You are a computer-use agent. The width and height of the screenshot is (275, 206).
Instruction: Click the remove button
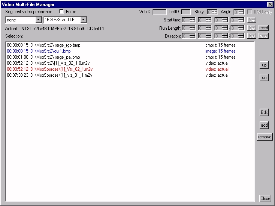point(265,137)
